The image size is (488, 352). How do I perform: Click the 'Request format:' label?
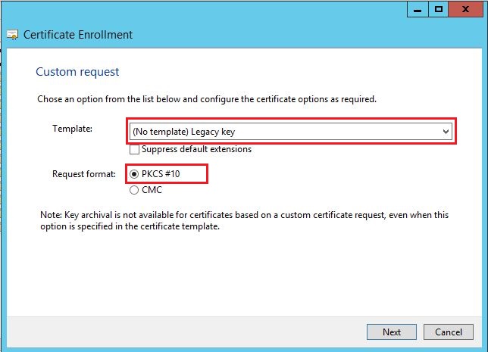[x=83, y=174]
